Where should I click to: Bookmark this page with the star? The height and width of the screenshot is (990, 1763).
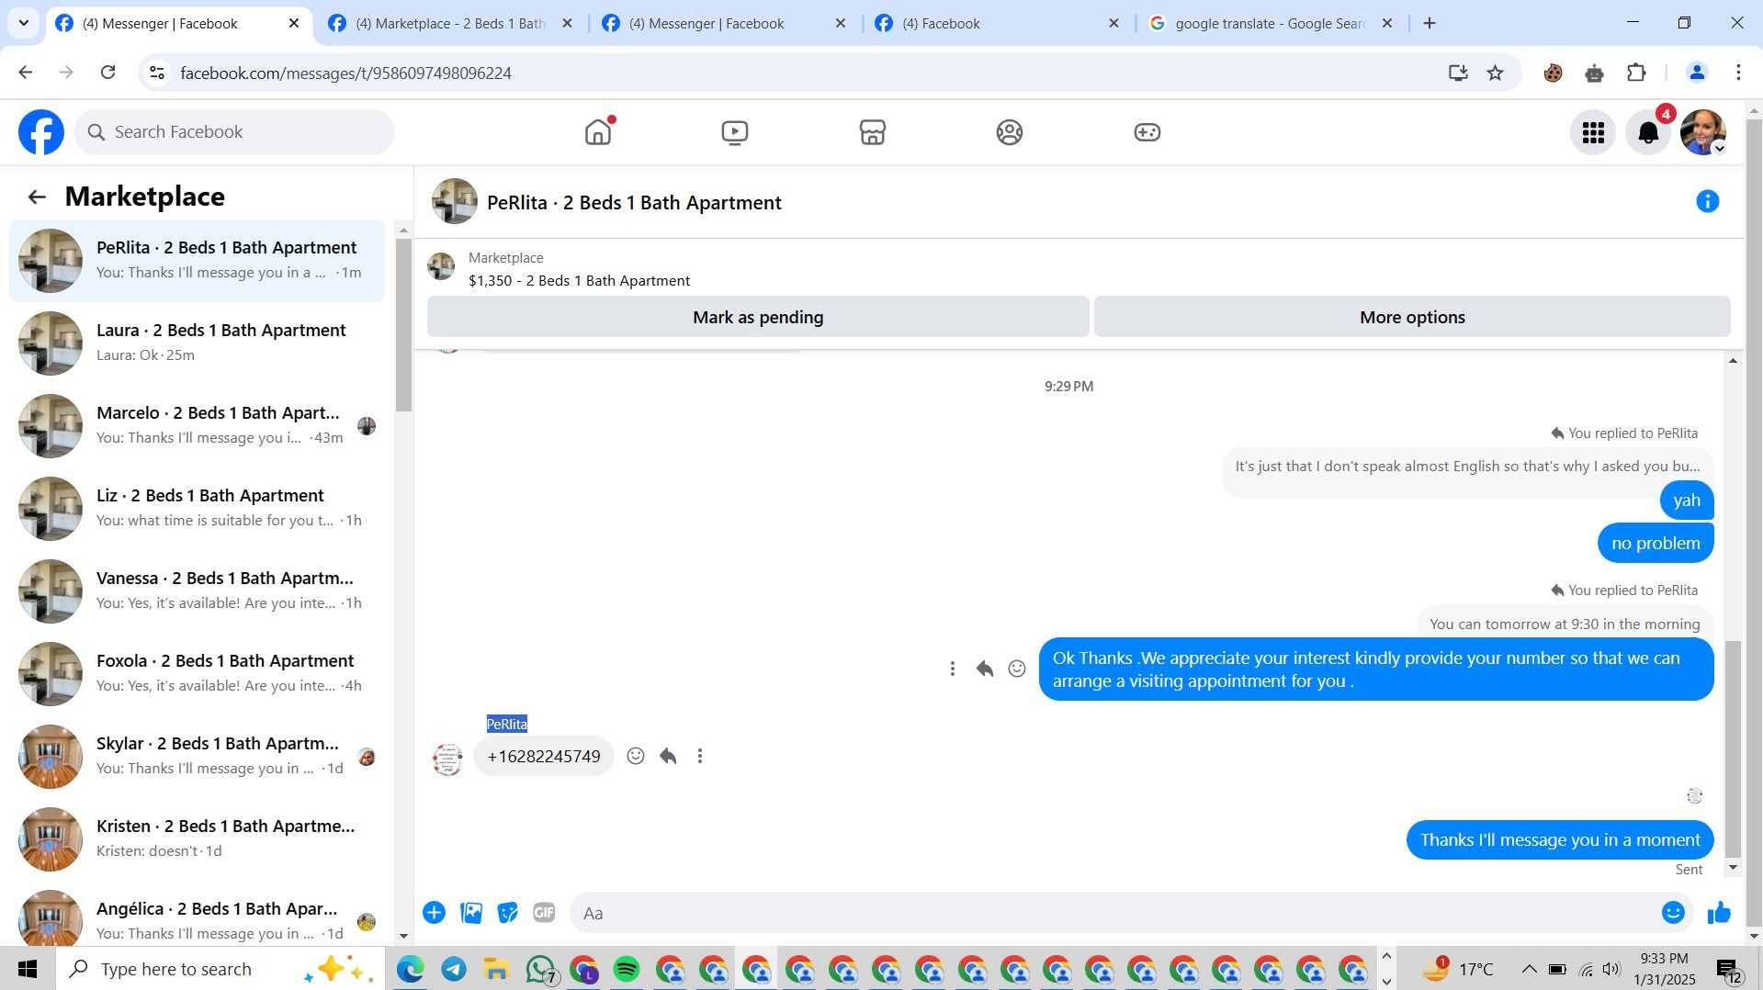[1496, 73]
